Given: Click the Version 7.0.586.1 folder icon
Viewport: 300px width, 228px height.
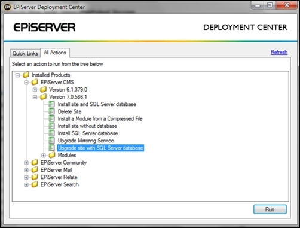Looking at the screenshot, I should [43, 97].
